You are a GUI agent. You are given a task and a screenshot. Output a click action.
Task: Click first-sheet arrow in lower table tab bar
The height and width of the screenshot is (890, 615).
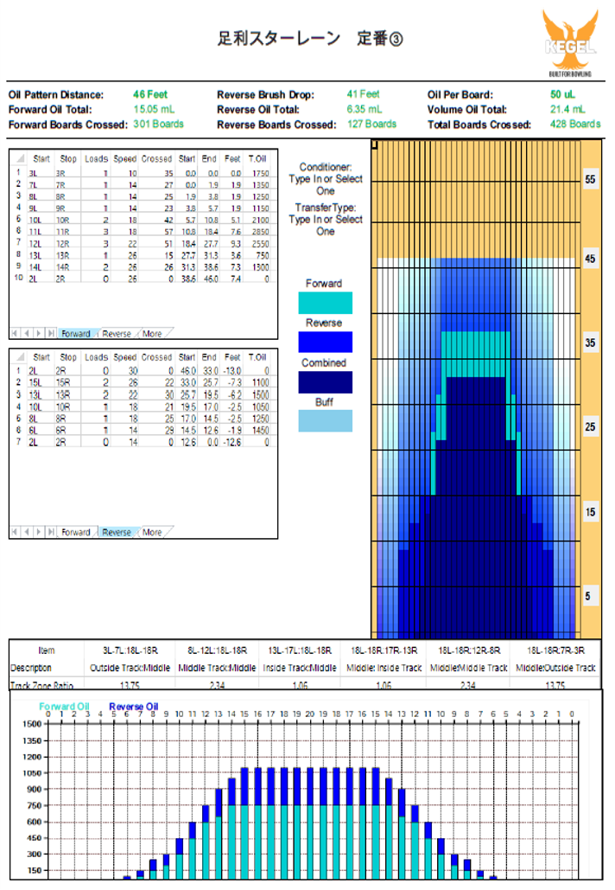[16, 532]
